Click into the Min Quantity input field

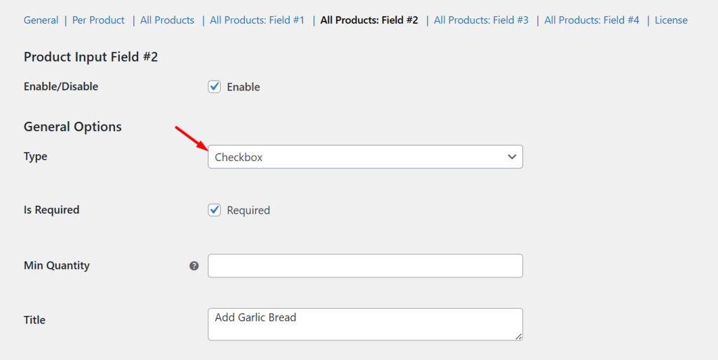tap(365, 266)
